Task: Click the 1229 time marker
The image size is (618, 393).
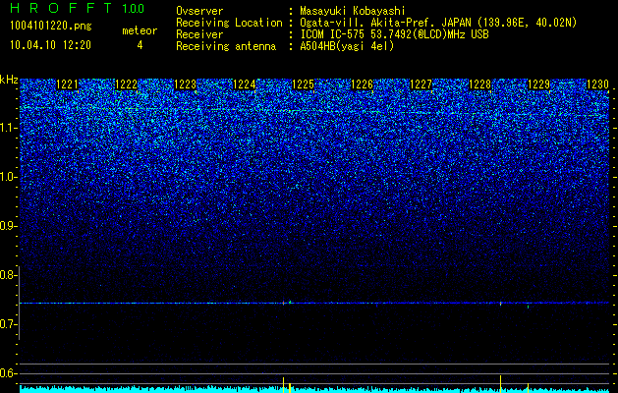Action: (538, 84)
